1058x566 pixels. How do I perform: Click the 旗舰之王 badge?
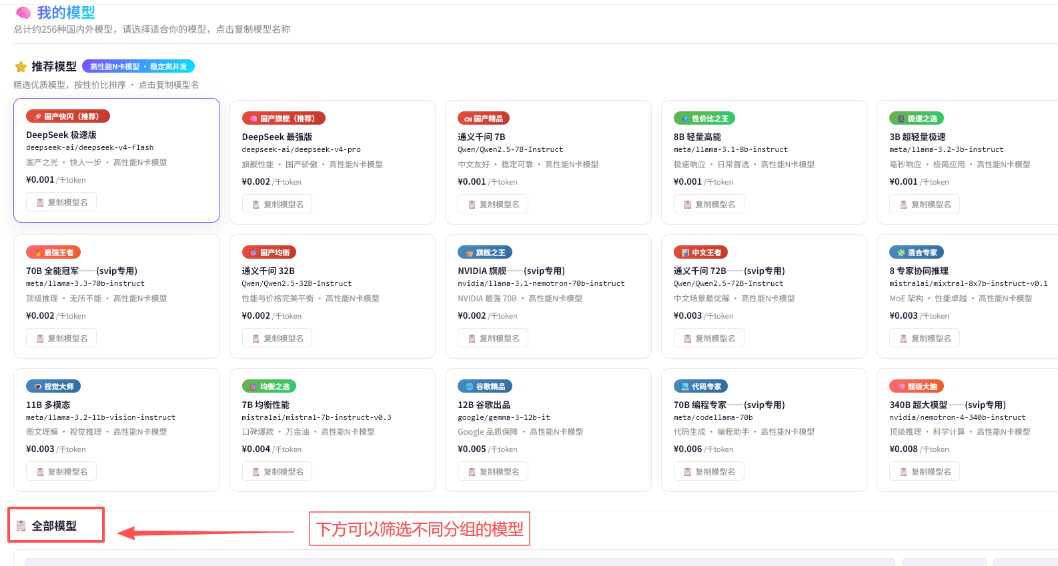point(485,253)
